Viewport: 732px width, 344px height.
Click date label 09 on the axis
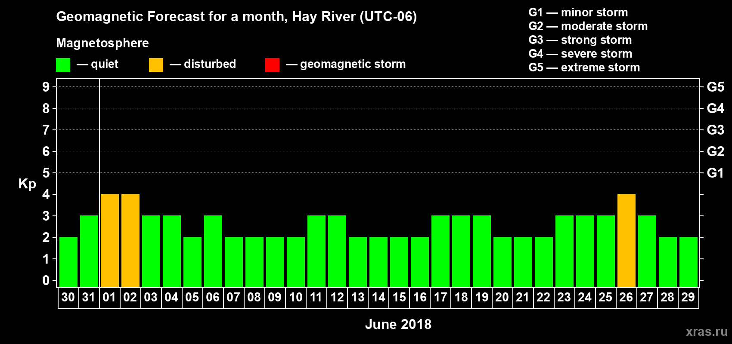click(275, 297)
